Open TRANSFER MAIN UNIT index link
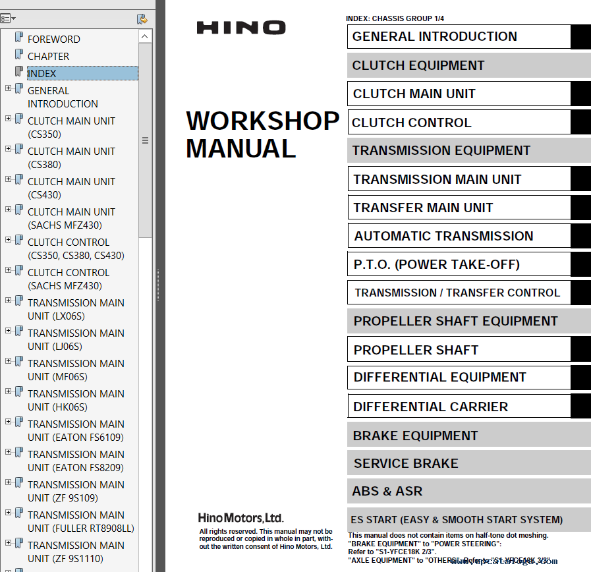The width and height of the screenshot is (591, 572). (459, 208)
